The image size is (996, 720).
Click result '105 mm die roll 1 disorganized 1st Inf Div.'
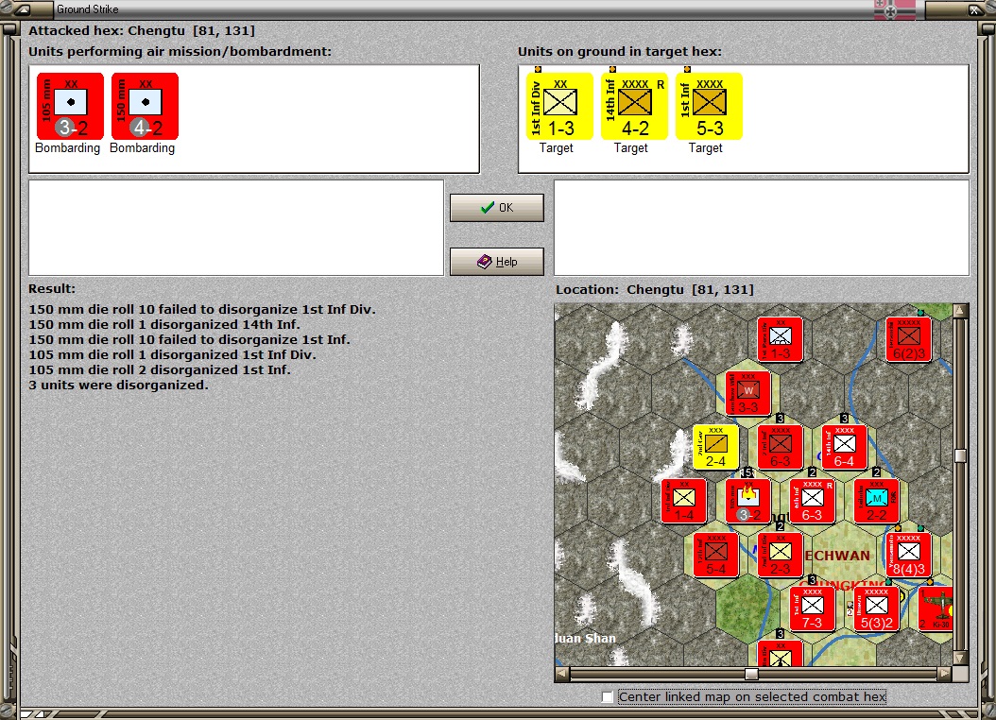pos(172,354)
